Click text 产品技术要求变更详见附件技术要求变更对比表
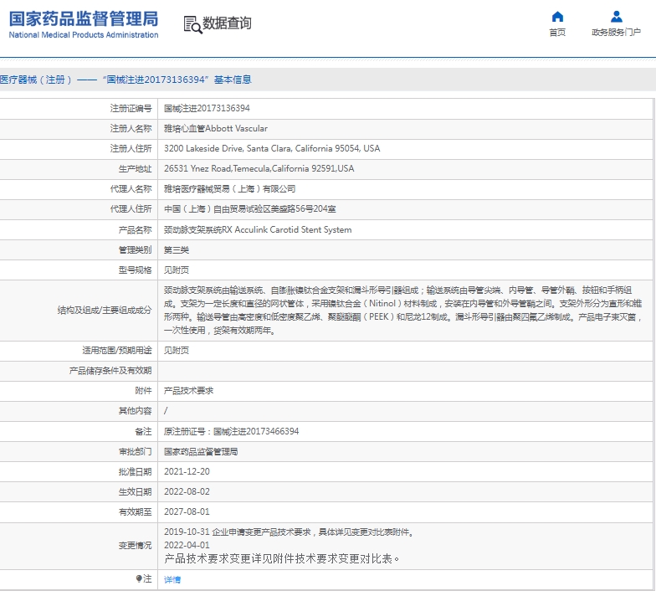The width and height of the screenshot is (656, 596). (x=281, y=559)
